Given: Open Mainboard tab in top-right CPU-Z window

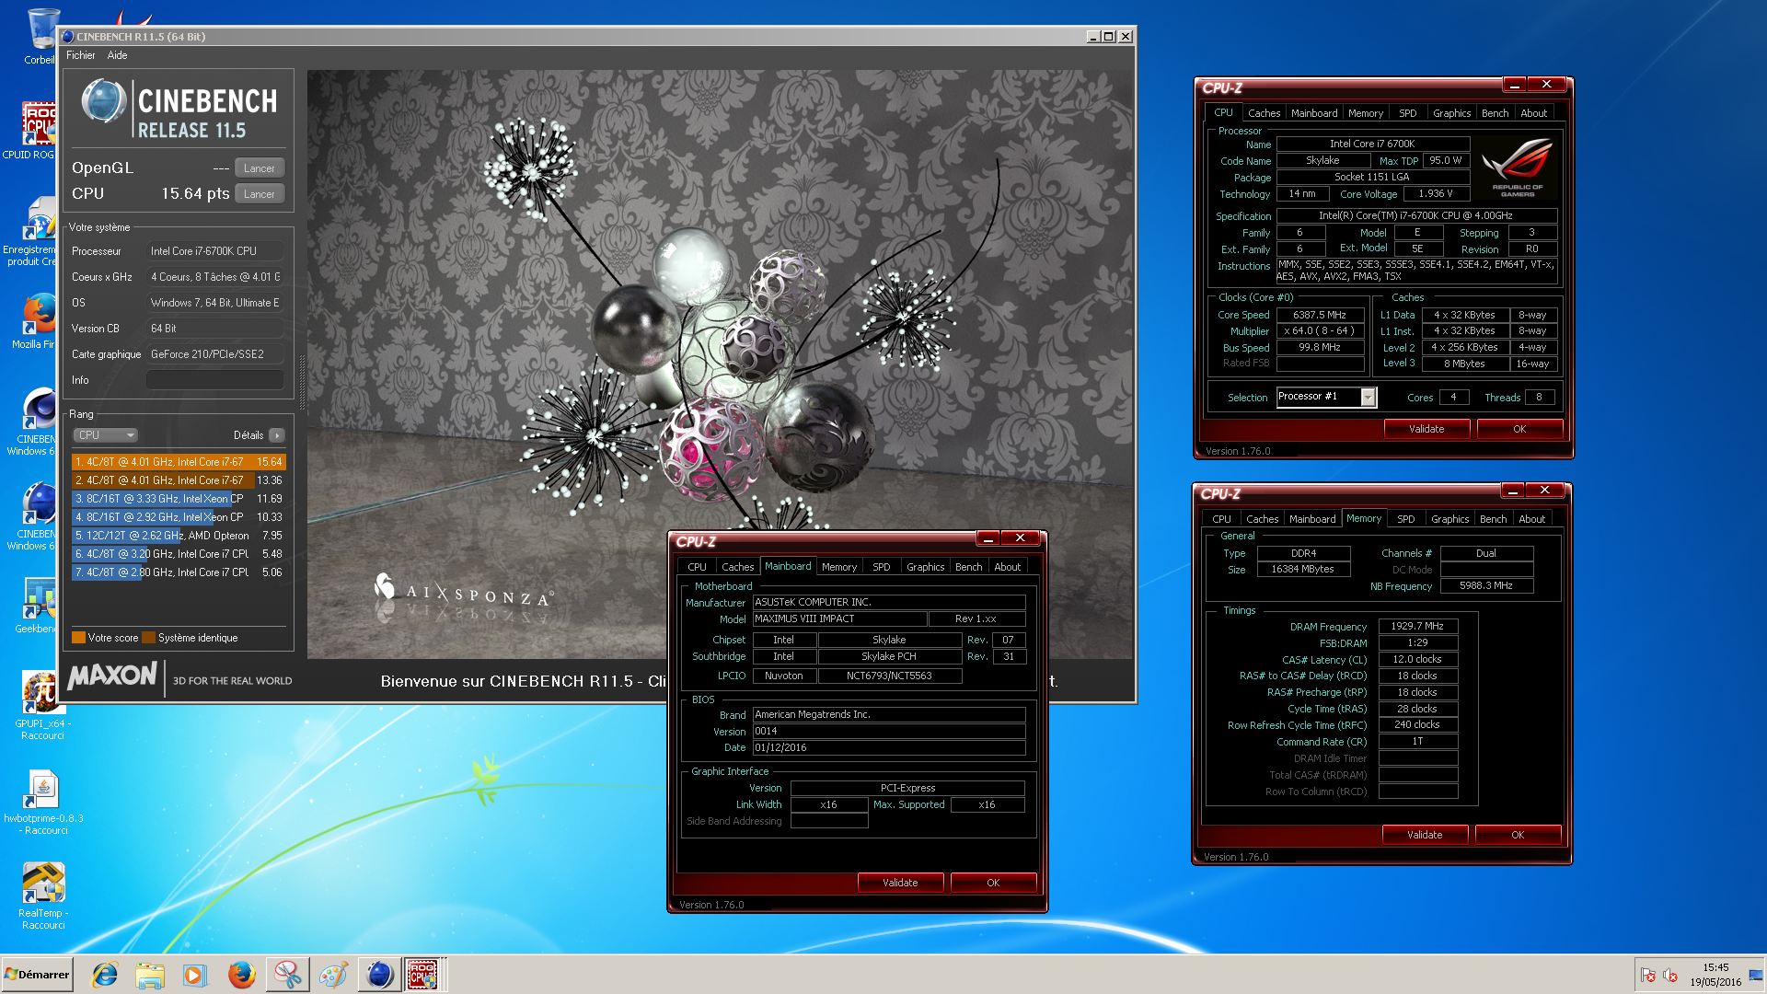Looking at the screenshot, I should click(1313, 113).
